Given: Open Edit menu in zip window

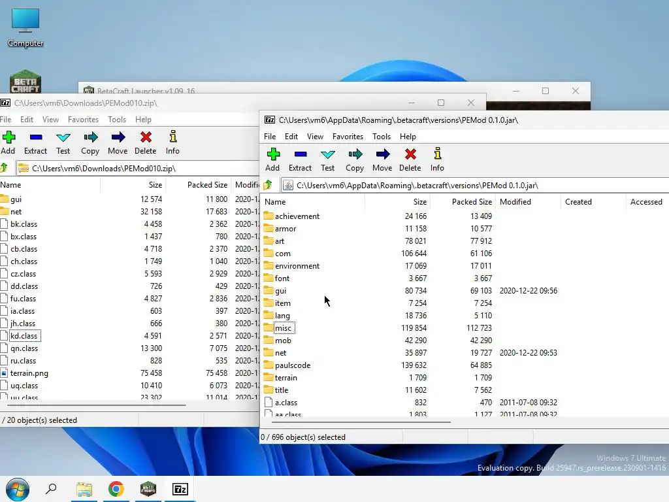Looking at the screenshot, I should [26, 120].
